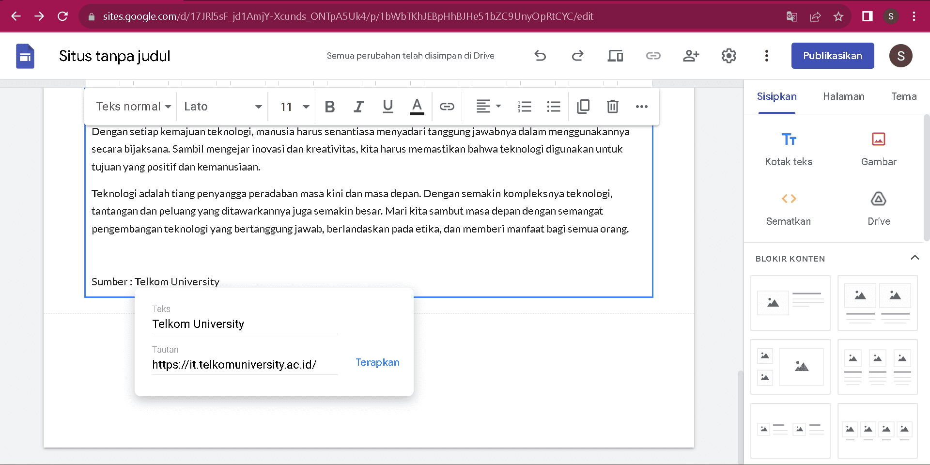Screen dimensions: 930x465
Task: Click the sidebar vertical scrollbar
Action: (x=926, y=178)
